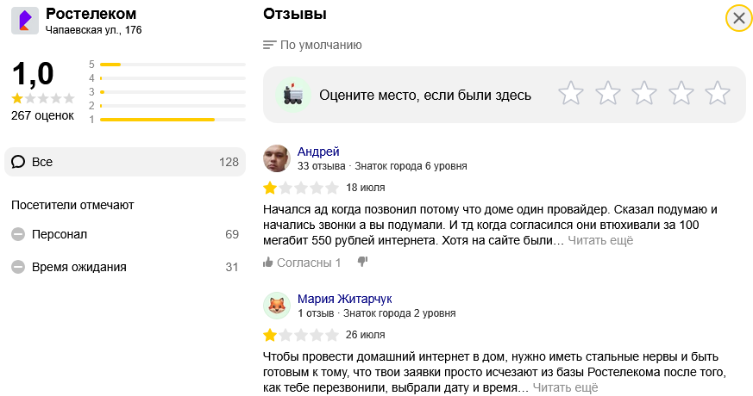This screenshot has height=396, width=753.
Task: Expand Андрей's review with 'Читать ещё'
Action: click(x=601, y=241)
